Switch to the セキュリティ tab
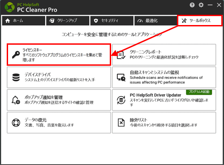The height and width of the screenshot is (165, 224). tap(112, 21)
